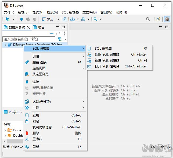Open the 比较/迁移(P) submenu

55,102
